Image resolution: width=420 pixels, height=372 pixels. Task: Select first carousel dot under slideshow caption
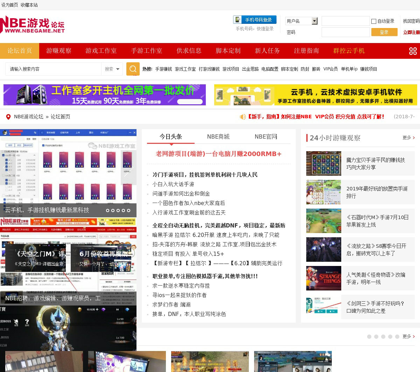108,210
